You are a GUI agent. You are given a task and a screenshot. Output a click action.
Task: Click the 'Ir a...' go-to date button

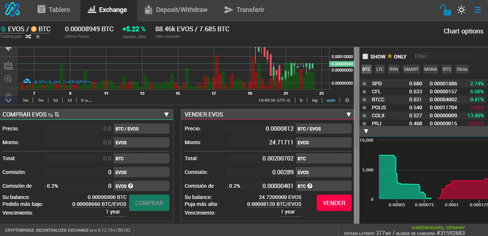pyautogui.click(x=86, y=100)
